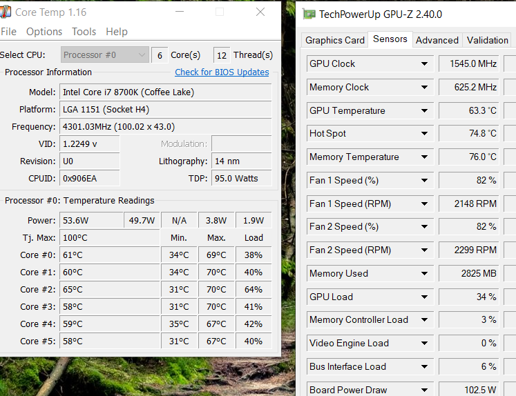Click Hot Spot value 74.8 °C
Viewport: 516px width, 396px height.
tap(469, 133)
